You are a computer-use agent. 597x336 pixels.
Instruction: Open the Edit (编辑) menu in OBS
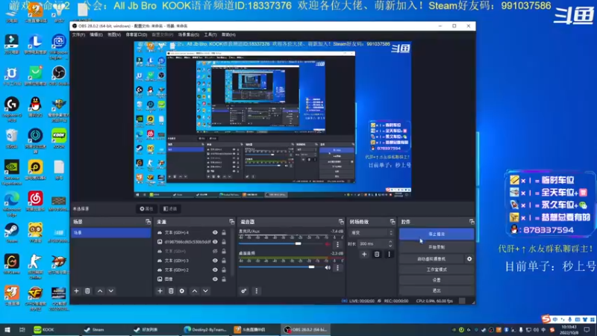click(96, 34)
